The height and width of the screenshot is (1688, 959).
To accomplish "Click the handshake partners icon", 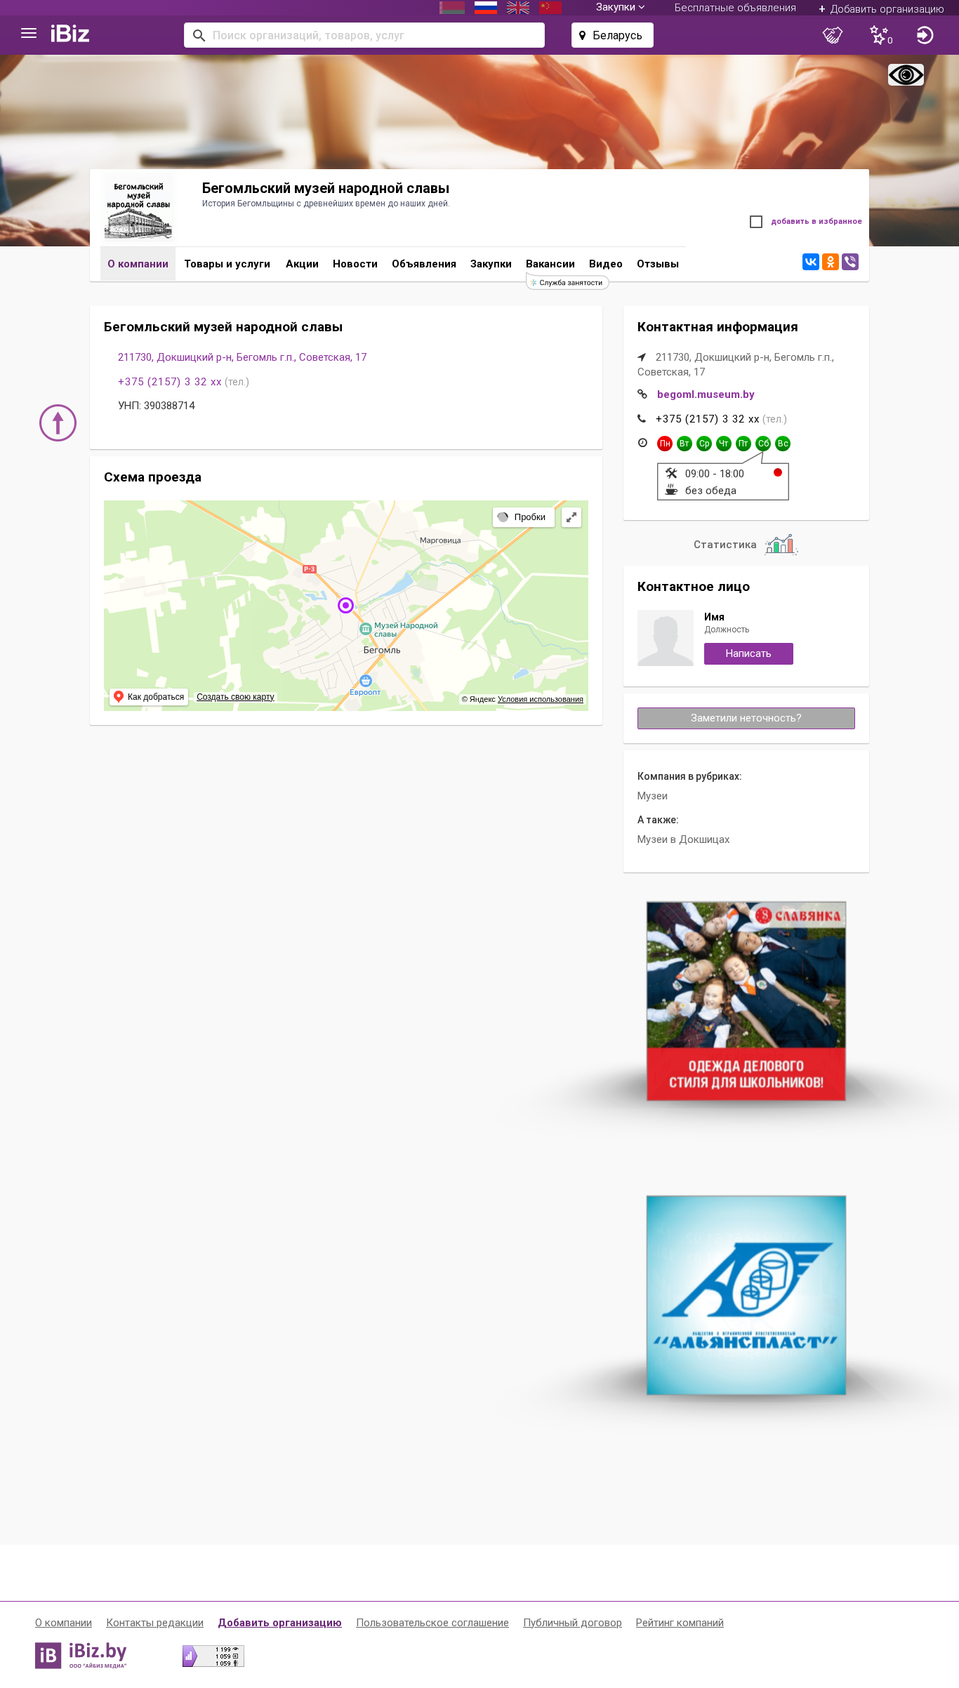I will point(833,35).
